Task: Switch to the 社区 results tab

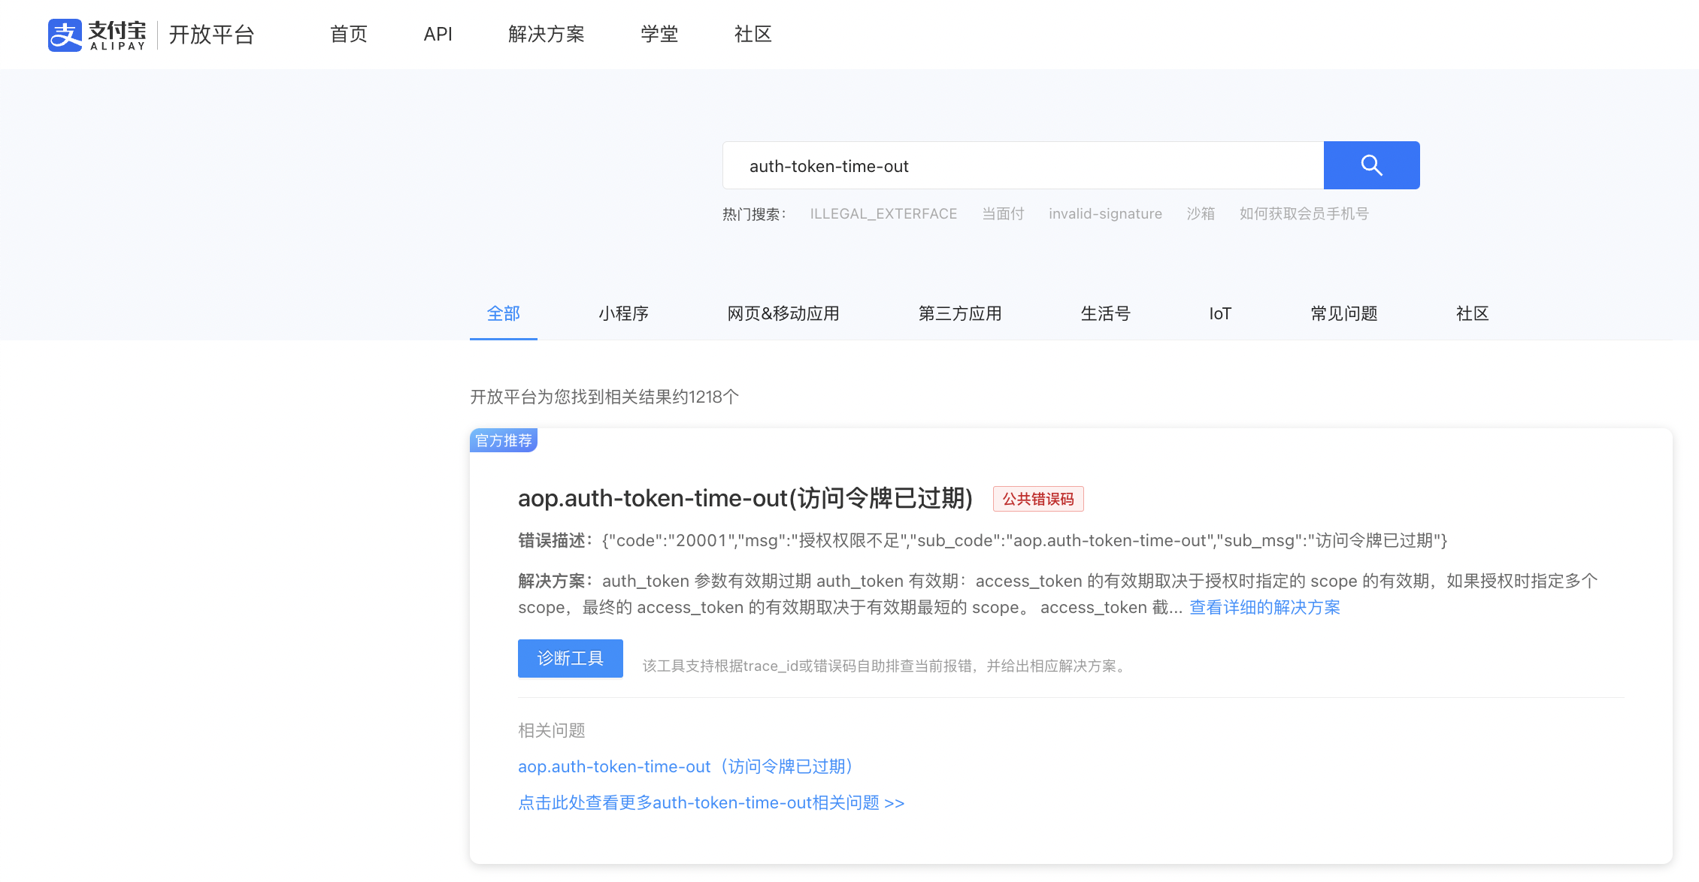Action: (x=1472, y=314)
